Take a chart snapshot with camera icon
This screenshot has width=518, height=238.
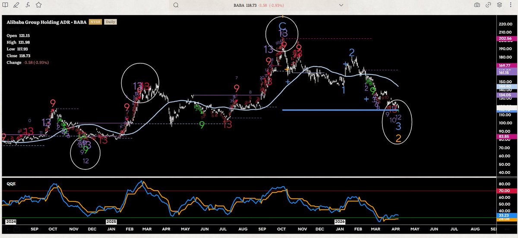tap(477, 5)
